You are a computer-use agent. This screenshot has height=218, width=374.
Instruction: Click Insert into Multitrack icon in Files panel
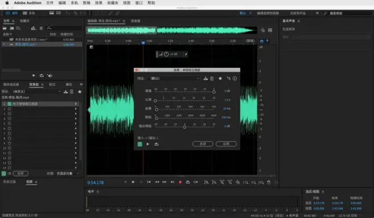coord(33,28)
